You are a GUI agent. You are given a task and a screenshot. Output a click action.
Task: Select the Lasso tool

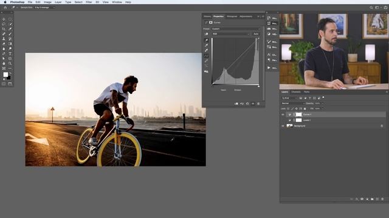pos(4,24)
